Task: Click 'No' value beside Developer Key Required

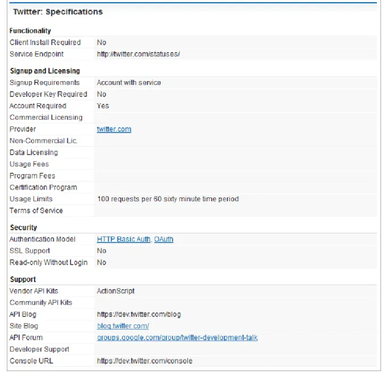Action: [x=102, y=94]
